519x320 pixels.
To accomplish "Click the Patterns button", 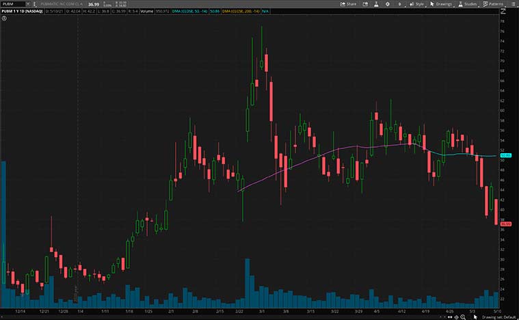I will [493, 3].
